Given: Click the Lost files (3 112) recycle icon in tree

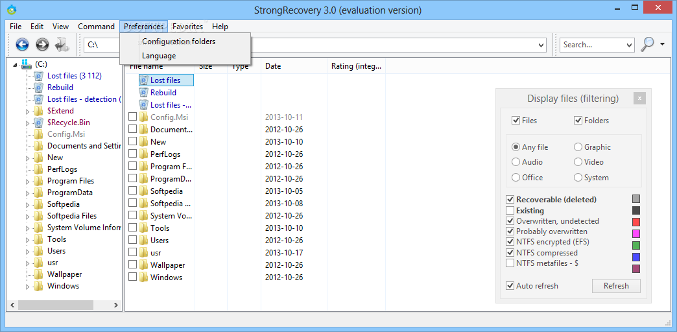Looking at the screenshot, I should click(x=39, y=76).
